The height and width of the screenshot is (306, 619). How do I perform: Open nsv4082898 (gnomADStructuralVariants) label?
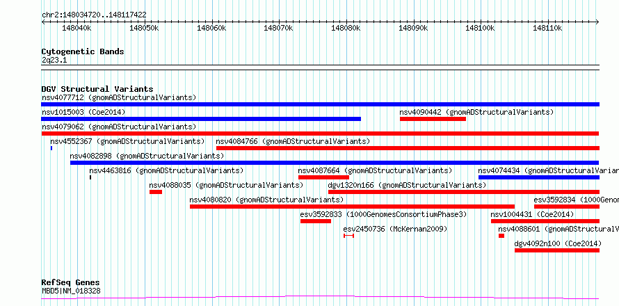coord(147,156)
